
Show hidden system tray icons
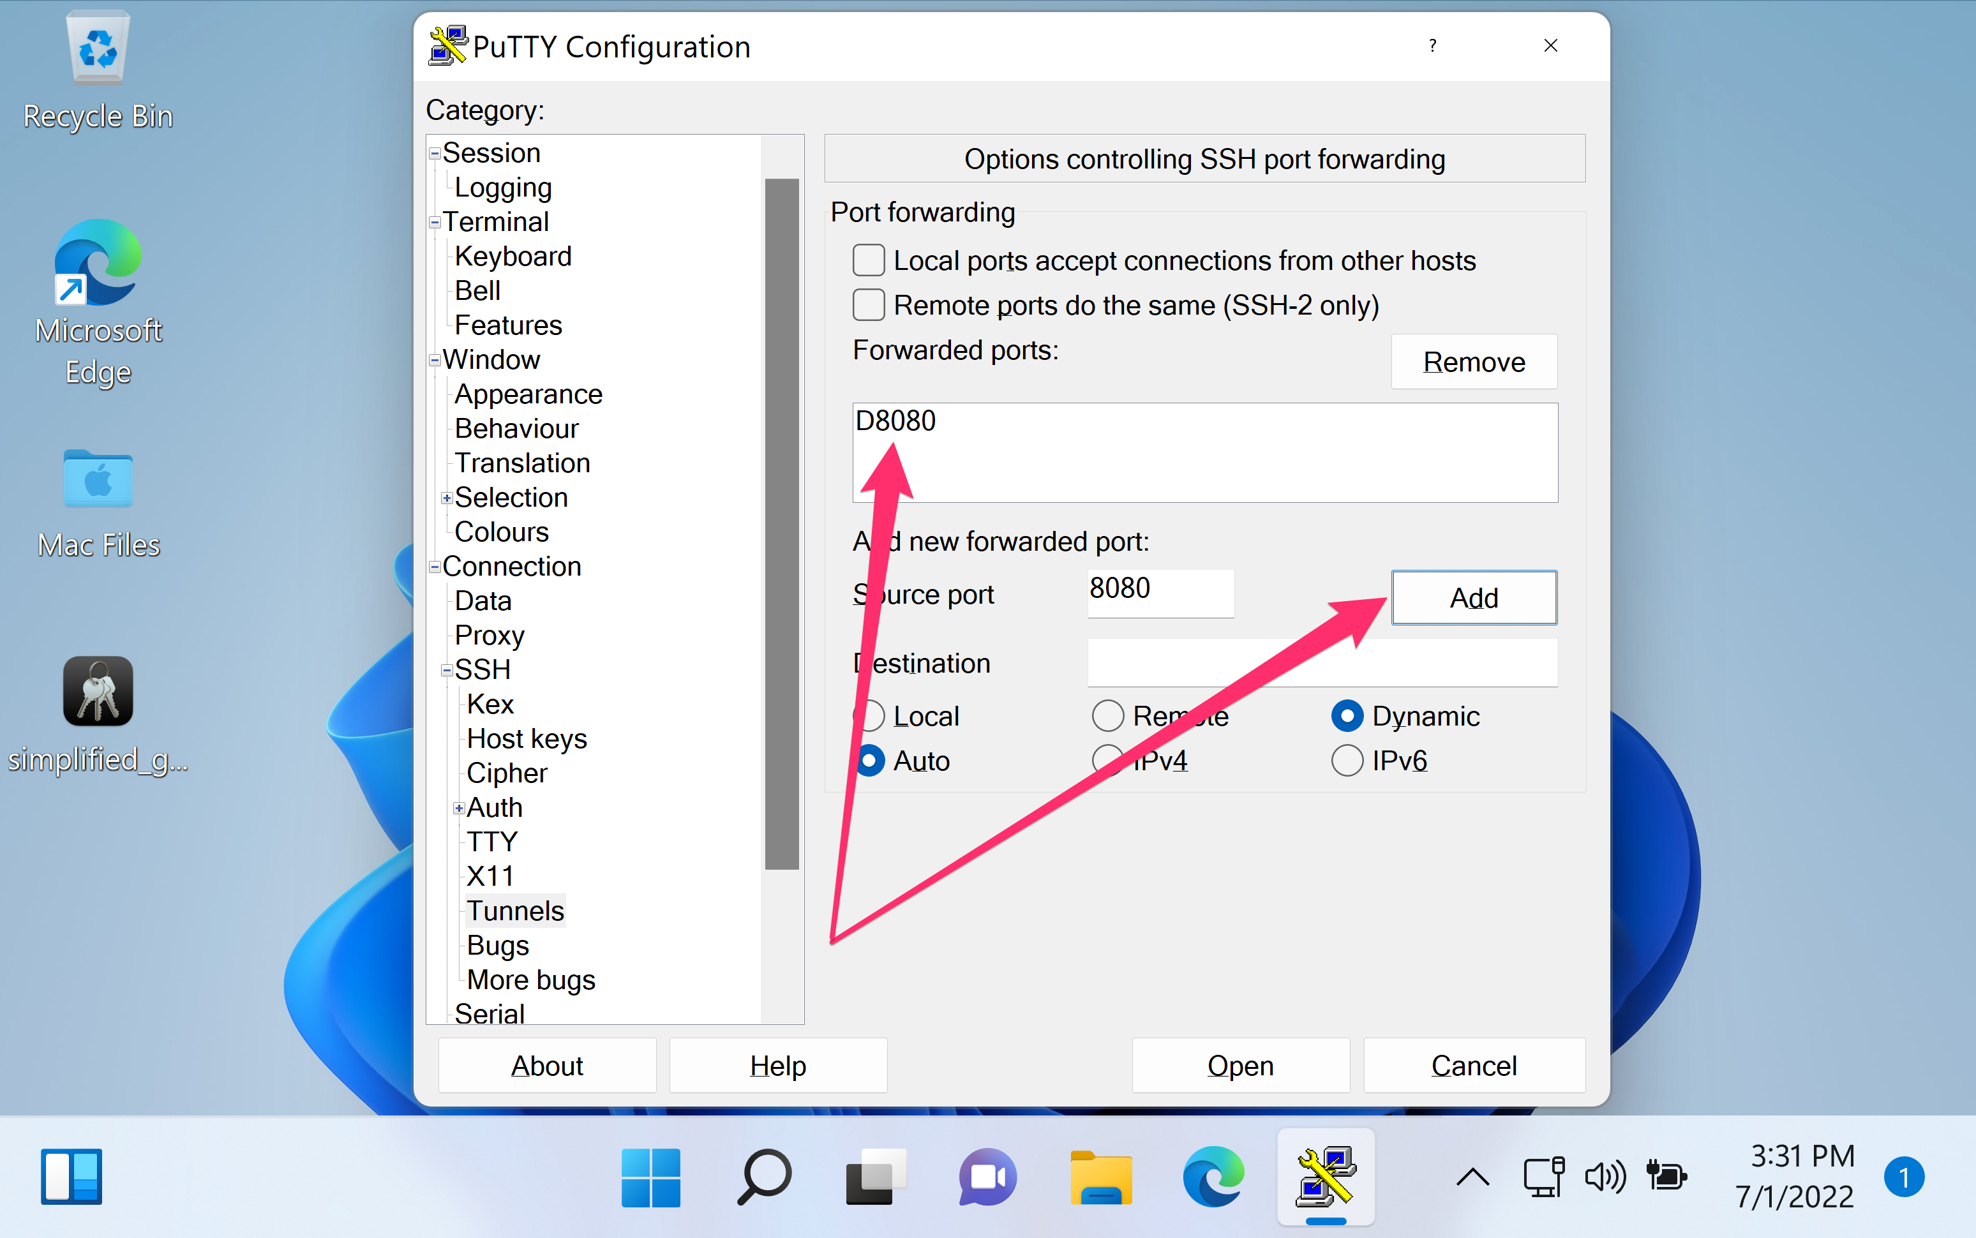click(x=1472, y=1177)
